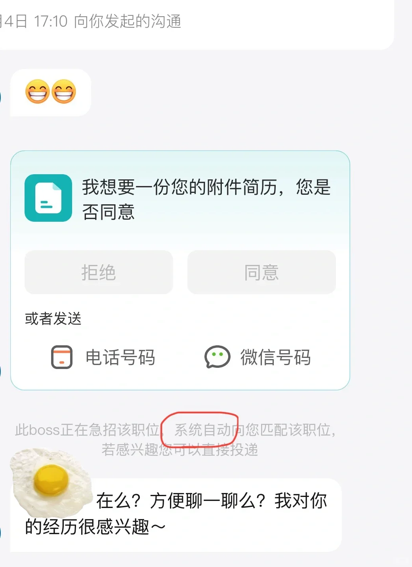The height and width of the screenshot is (567, 412).
Task: Tap the phone number icon
Action: 62,357
